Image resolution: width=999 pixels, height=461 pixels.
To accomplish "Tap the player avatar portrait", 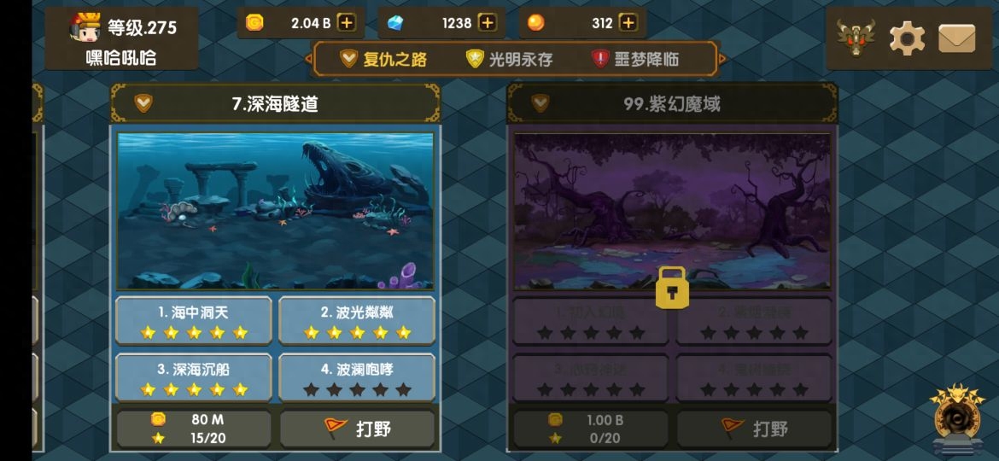I will click(x=85, y=28).
